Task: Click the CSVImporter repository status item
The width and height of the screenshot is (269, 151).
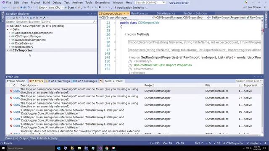Action: [x=233, y=143]
